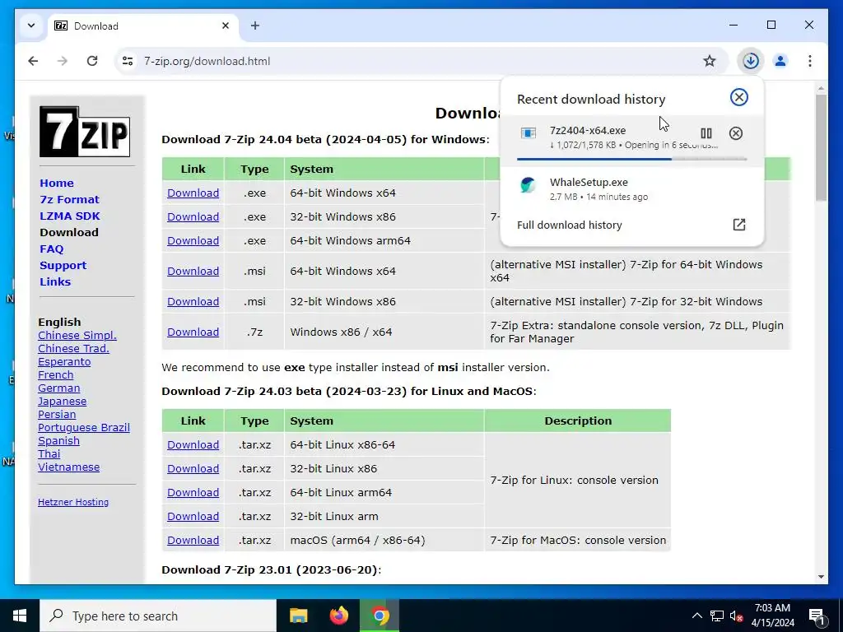Select the Download browser tab

[x=143, y=26]
